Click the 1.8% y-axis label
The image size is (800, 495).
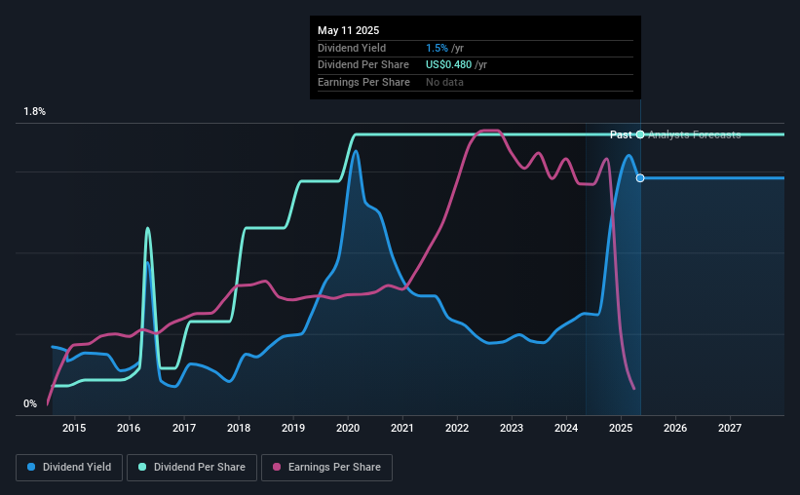[x=35, y=112]
